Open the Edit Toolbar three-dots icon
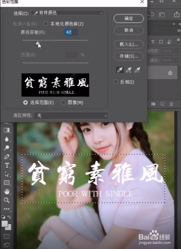 pos(7,209)
